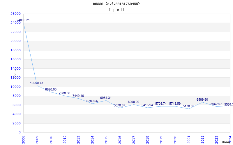Click the Anno x-axis title
This screenshot has height=145, width=233.
point(226,142)
